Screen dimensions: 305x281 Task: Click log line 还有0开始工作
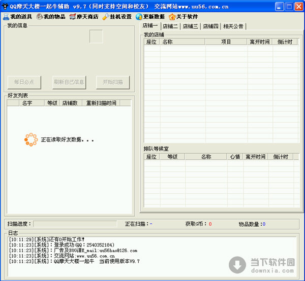coord(47,239)
